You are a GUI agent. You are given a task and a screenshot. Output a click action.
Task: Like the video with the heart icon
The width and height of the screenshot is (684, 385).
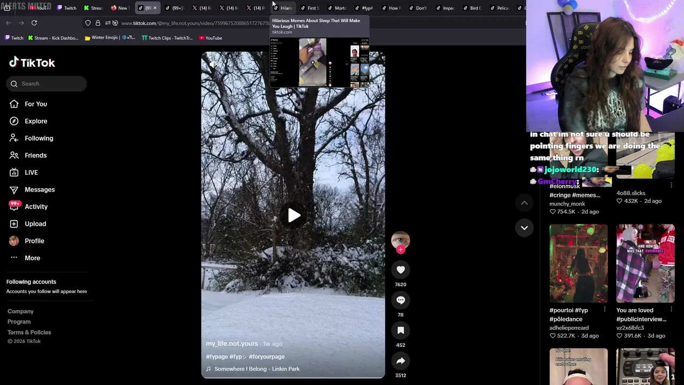click(400, 270)
